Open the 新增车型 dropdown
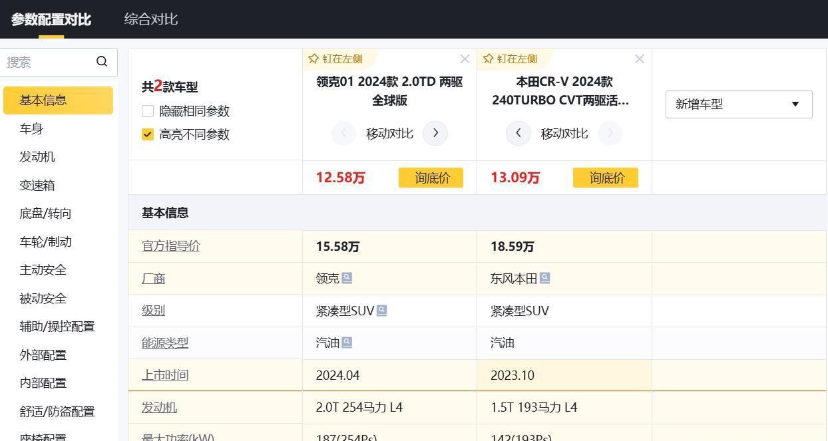The height and width of the screenshot is (441, 828). point(739,104)
